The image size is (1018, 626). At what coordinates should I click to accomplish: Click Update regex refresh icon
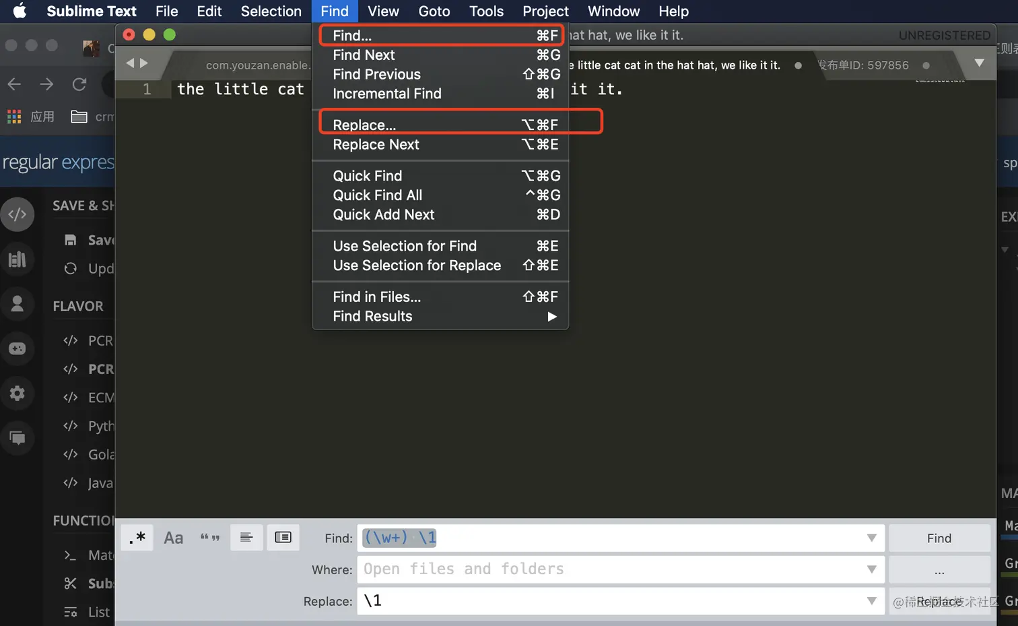pyautogui.click(x=70, y=268)
